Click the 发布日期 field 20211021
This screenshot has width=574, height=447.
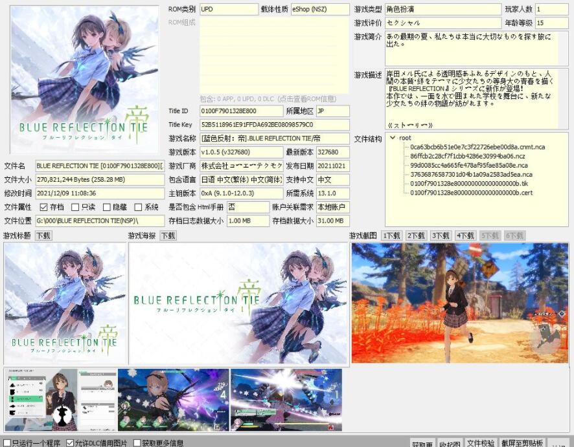pyautogui.click(x=333, y=166)
